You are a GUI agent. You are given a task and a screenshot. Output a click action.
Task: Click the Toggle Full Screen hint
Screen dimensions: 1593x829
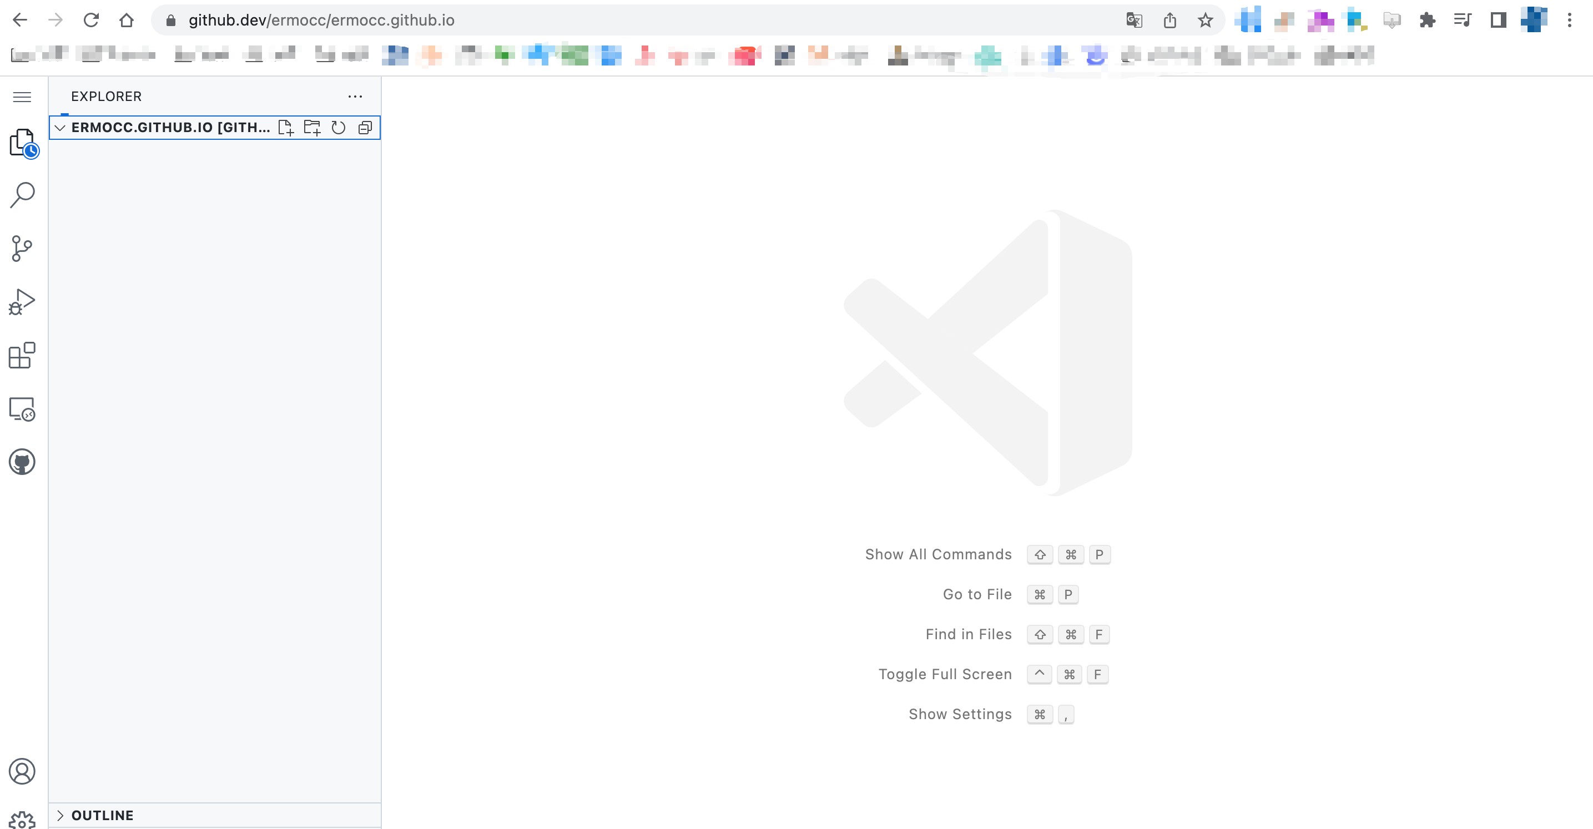945,674
